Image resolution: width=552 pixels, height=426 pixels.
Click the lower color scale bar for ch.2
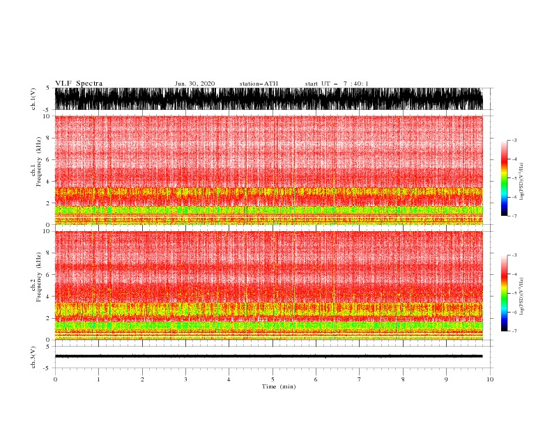(x=504, y=293)
